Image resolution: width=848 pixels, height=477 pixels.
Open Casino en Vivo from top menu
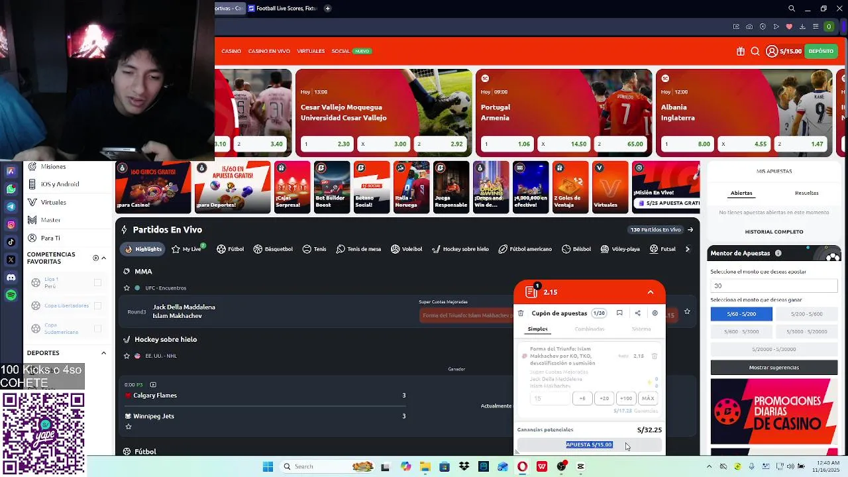point(269,51)
